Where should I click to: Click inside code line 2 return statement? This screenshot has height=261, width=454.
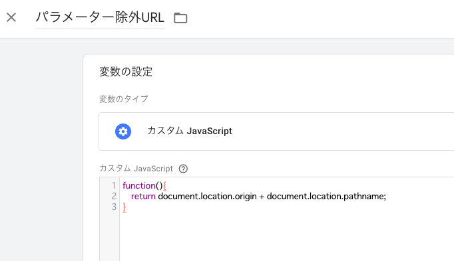(x=258, y=197)
